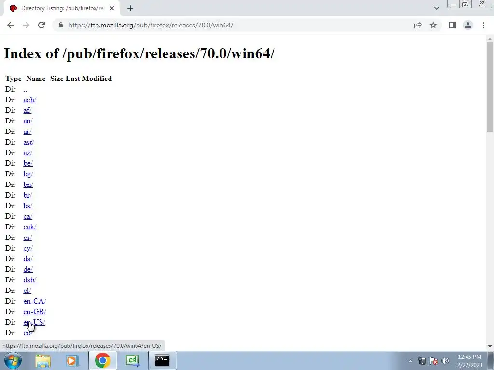Open the Windows Start menu
This screenshot has height=370, width=494.
coord(13,360)
